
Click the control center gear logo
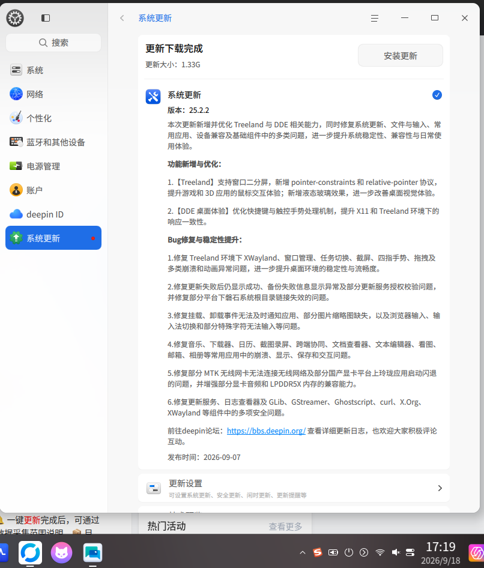click(15, 18)
